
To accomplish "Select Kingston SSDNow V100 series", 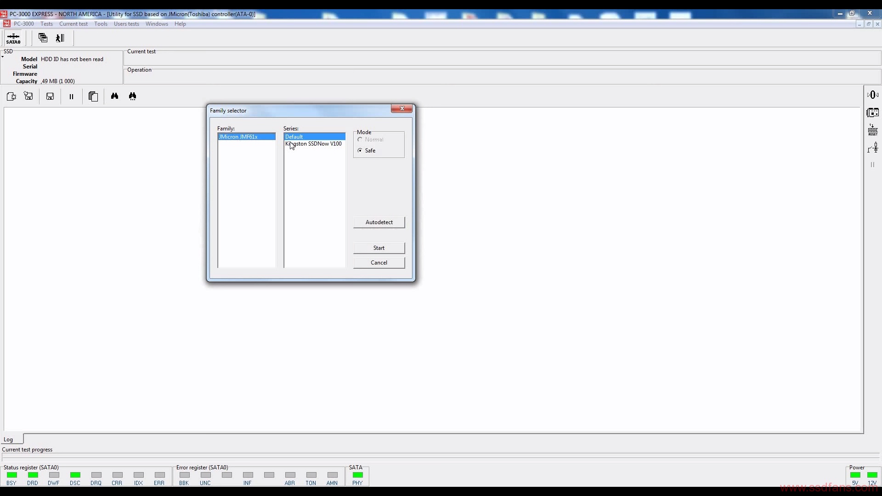I will point(315,144).
